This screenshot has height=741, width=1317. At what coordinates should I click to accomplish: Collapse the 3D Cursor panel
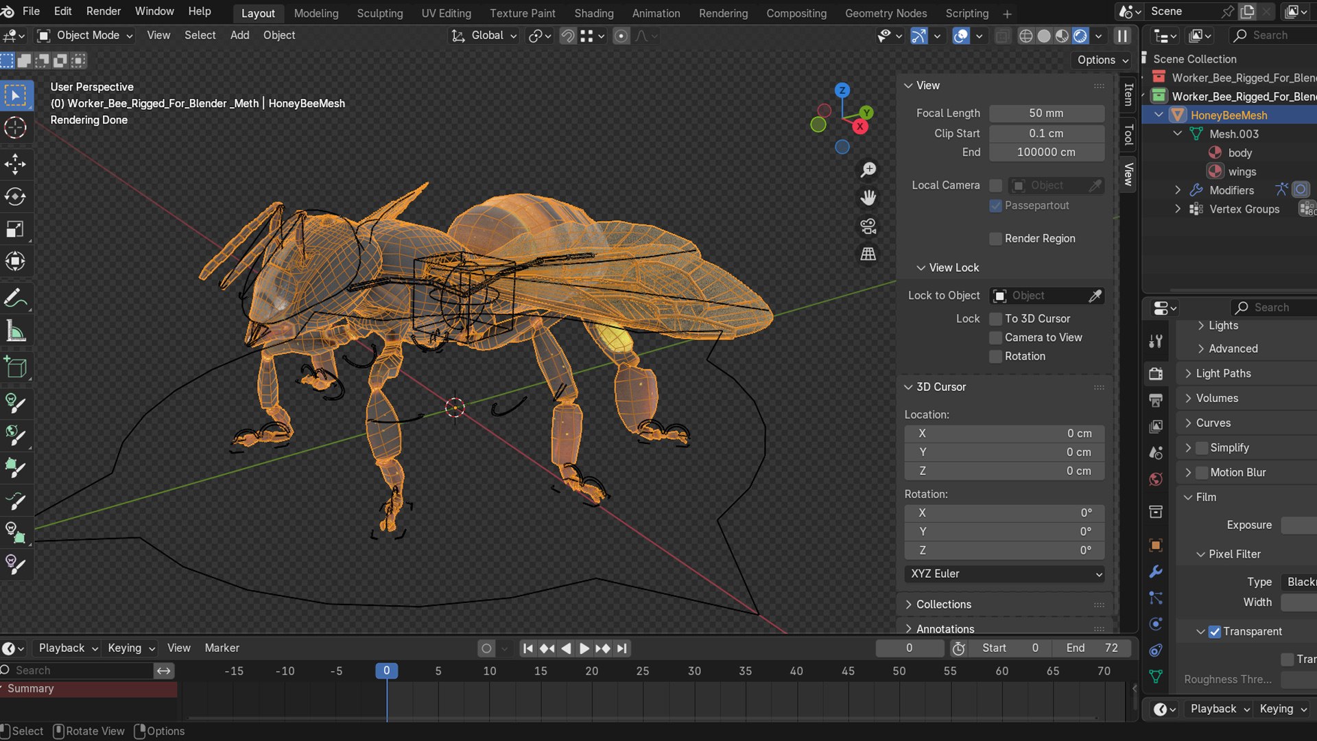pyautogui.click(x=941, y=387)
